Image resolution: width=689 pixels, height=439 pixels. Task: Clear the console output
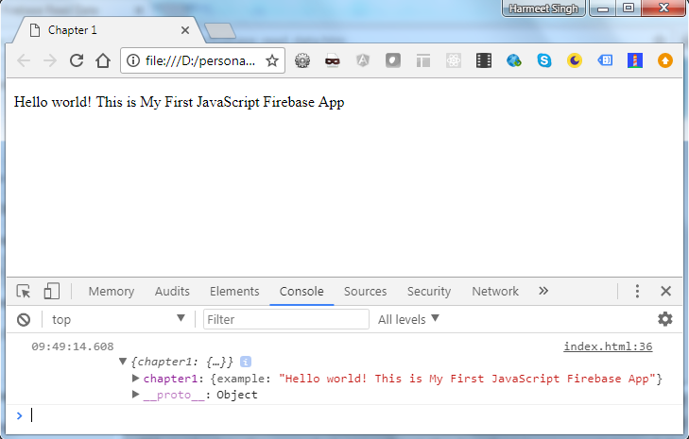(24, 320)
